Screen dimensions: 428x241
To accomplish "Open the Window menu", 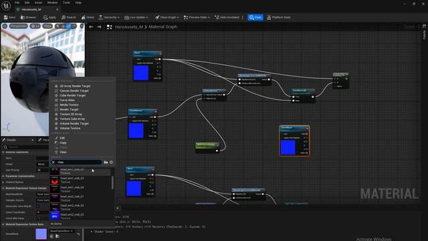I will 52,3.
